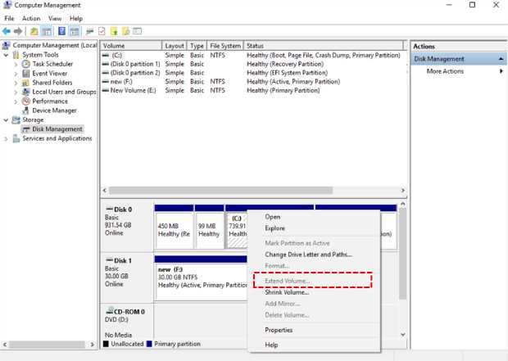Click the Back arrow toolbar icon
The height and width of the screenshot is (361, 508).
pos(7,31)
